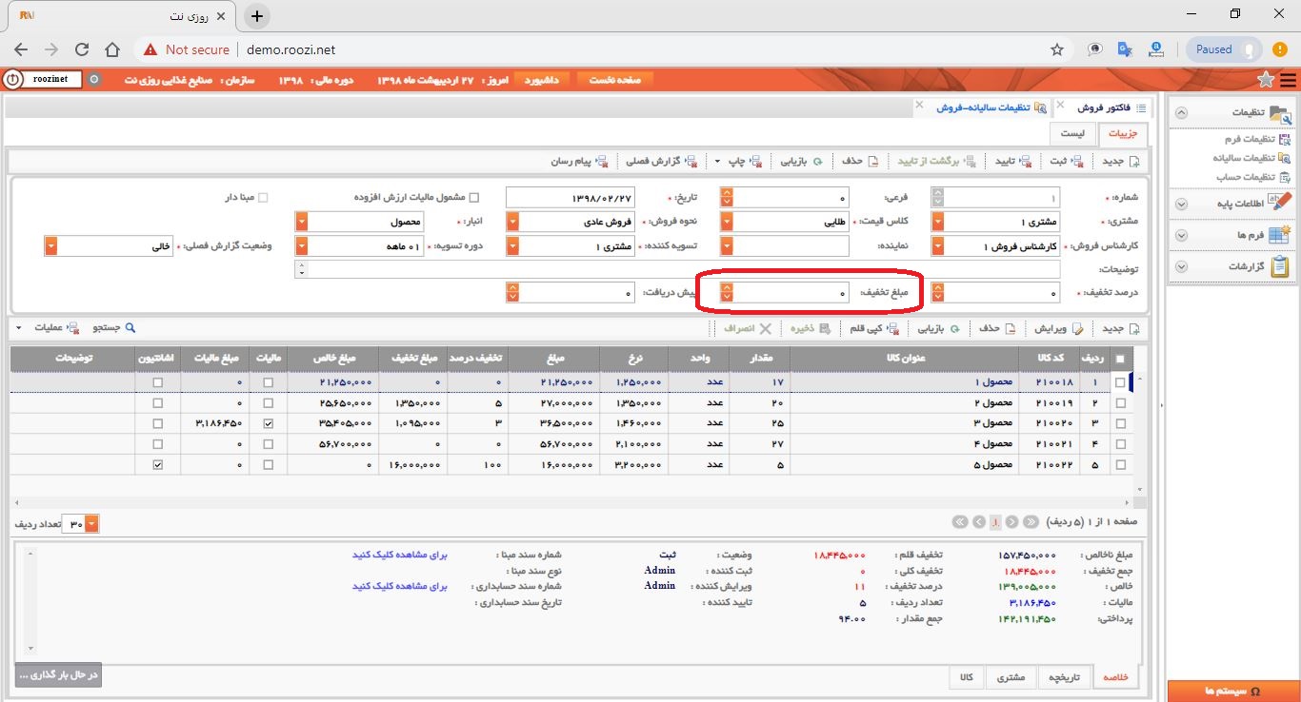
Task: Open the دوره تسویه settlement period dropdown
Action: tap(302, 246)
